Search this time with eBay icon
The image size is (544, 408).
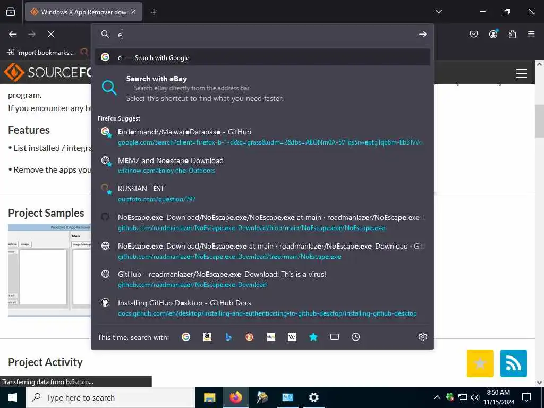[x=271, y=337]
